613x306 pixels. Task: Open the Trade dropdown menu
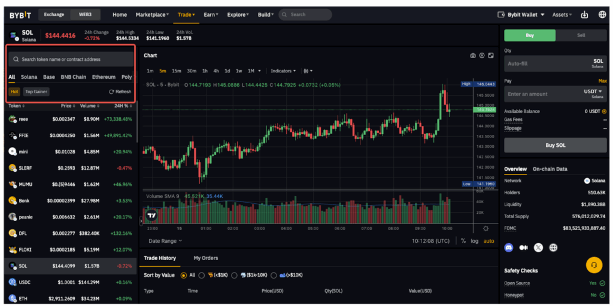(186, 14)
